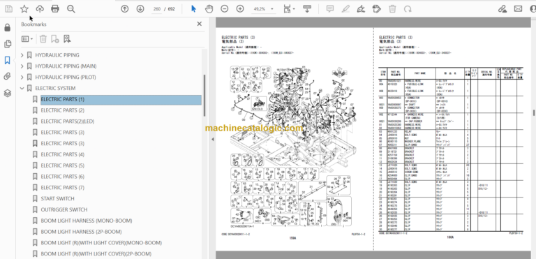Select the HYDRAULIC PIPING (PILOT) bookmark label
This screenshot has width=536, height=259.
tap(66, 77)
